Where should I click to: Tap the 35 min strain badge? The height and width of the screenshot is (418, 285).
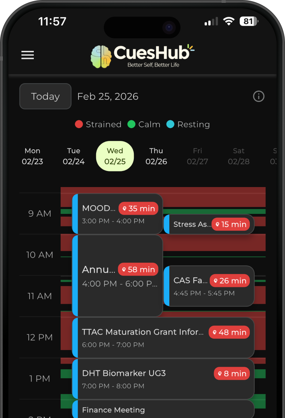pos(139,209)
